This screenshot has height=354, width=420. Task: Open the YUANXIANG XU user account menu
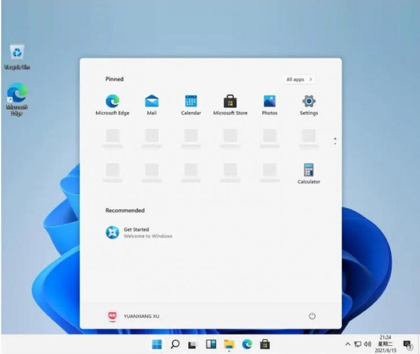[133, 316]
